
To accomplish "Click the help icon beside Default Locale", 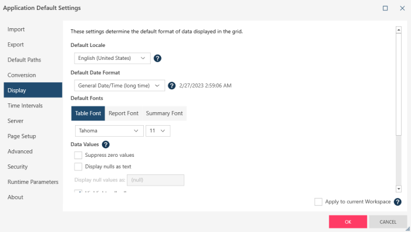I will tap(157, 58).
